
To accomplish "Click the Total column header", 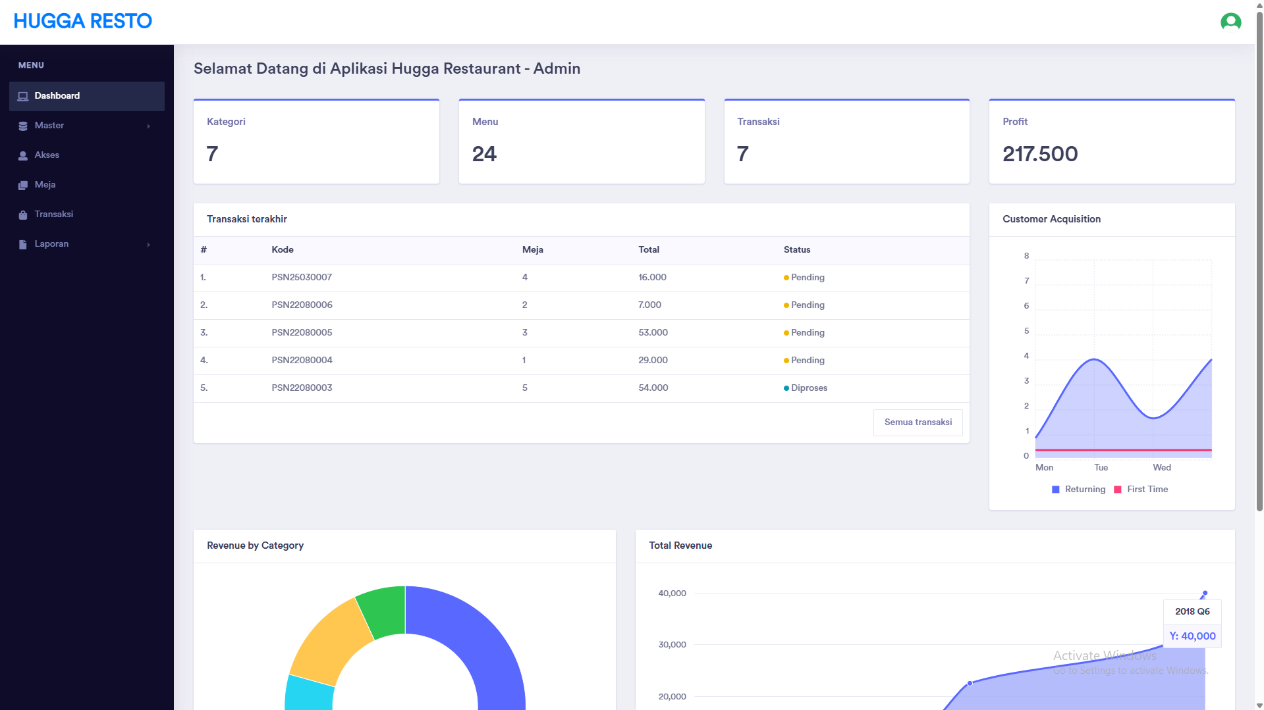I will click(x=649, y=250).
